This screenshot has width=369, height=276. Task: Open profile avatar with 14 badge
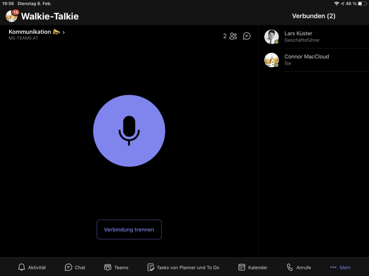click(12, 16)
